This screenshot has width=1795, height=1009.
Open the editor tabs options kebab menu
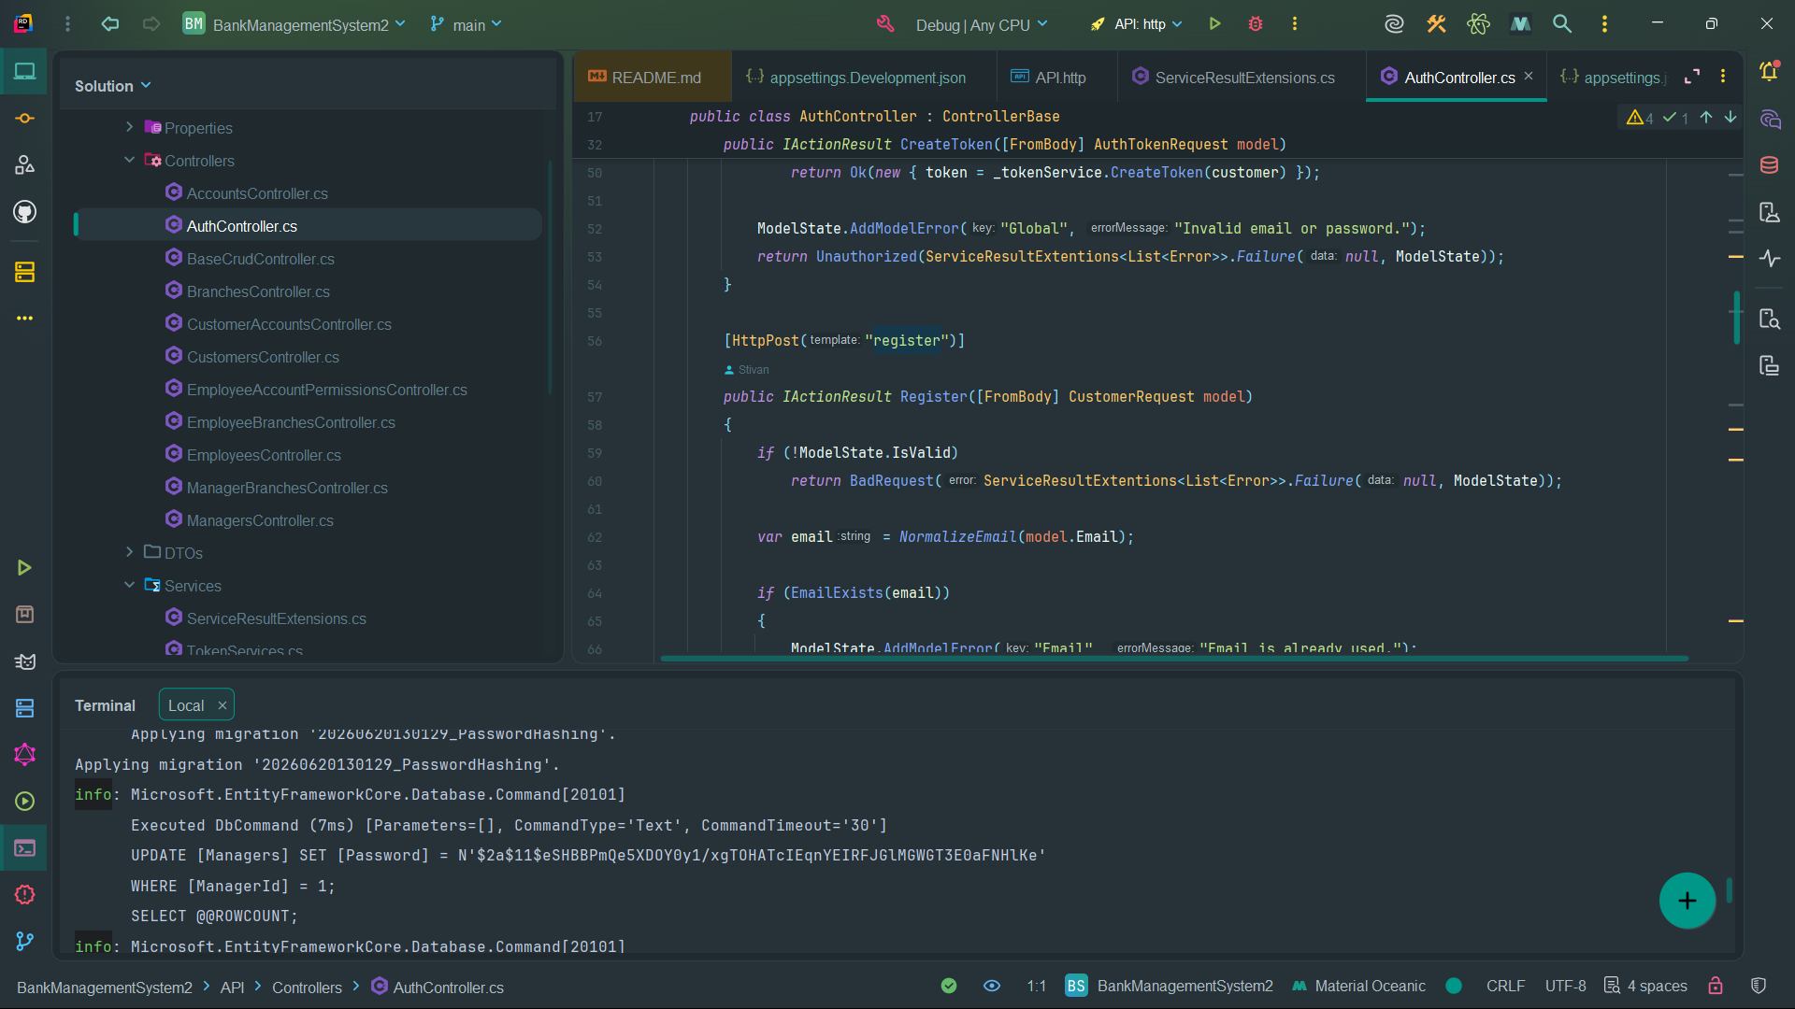coord(1723,77)
